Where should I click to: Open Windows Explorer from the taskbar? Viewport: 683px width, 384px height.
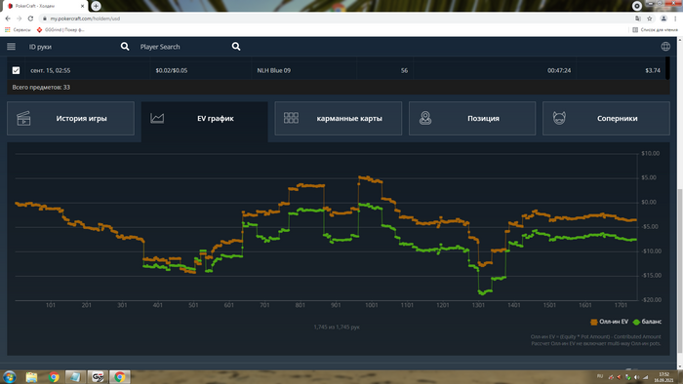[x=31, y=376]
